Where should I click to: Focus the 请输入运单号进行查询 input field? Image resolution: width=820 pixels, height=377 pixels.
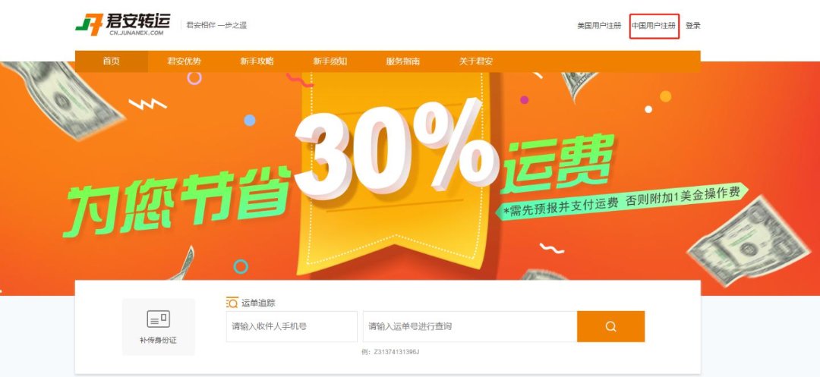[x=470, y=327]
